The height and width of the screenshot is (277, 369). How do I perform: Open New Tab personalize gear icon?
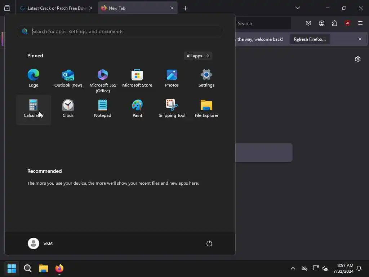click(358, 59)
